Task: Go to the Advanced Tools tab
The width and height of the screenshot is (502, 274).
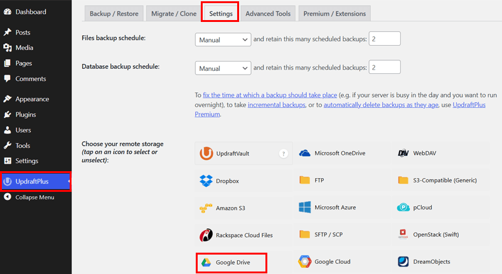Action: click(268, 14)
